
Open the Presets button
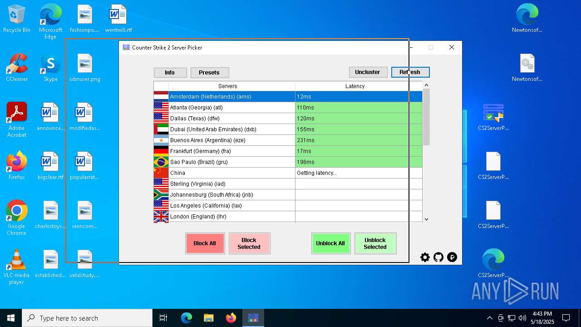pos(209,73)
